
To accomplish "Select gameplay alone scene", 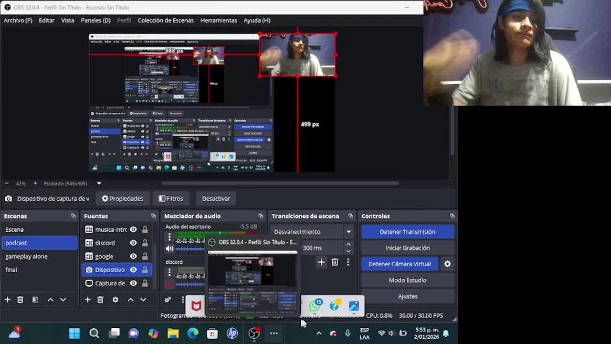I will click(39, 256).
